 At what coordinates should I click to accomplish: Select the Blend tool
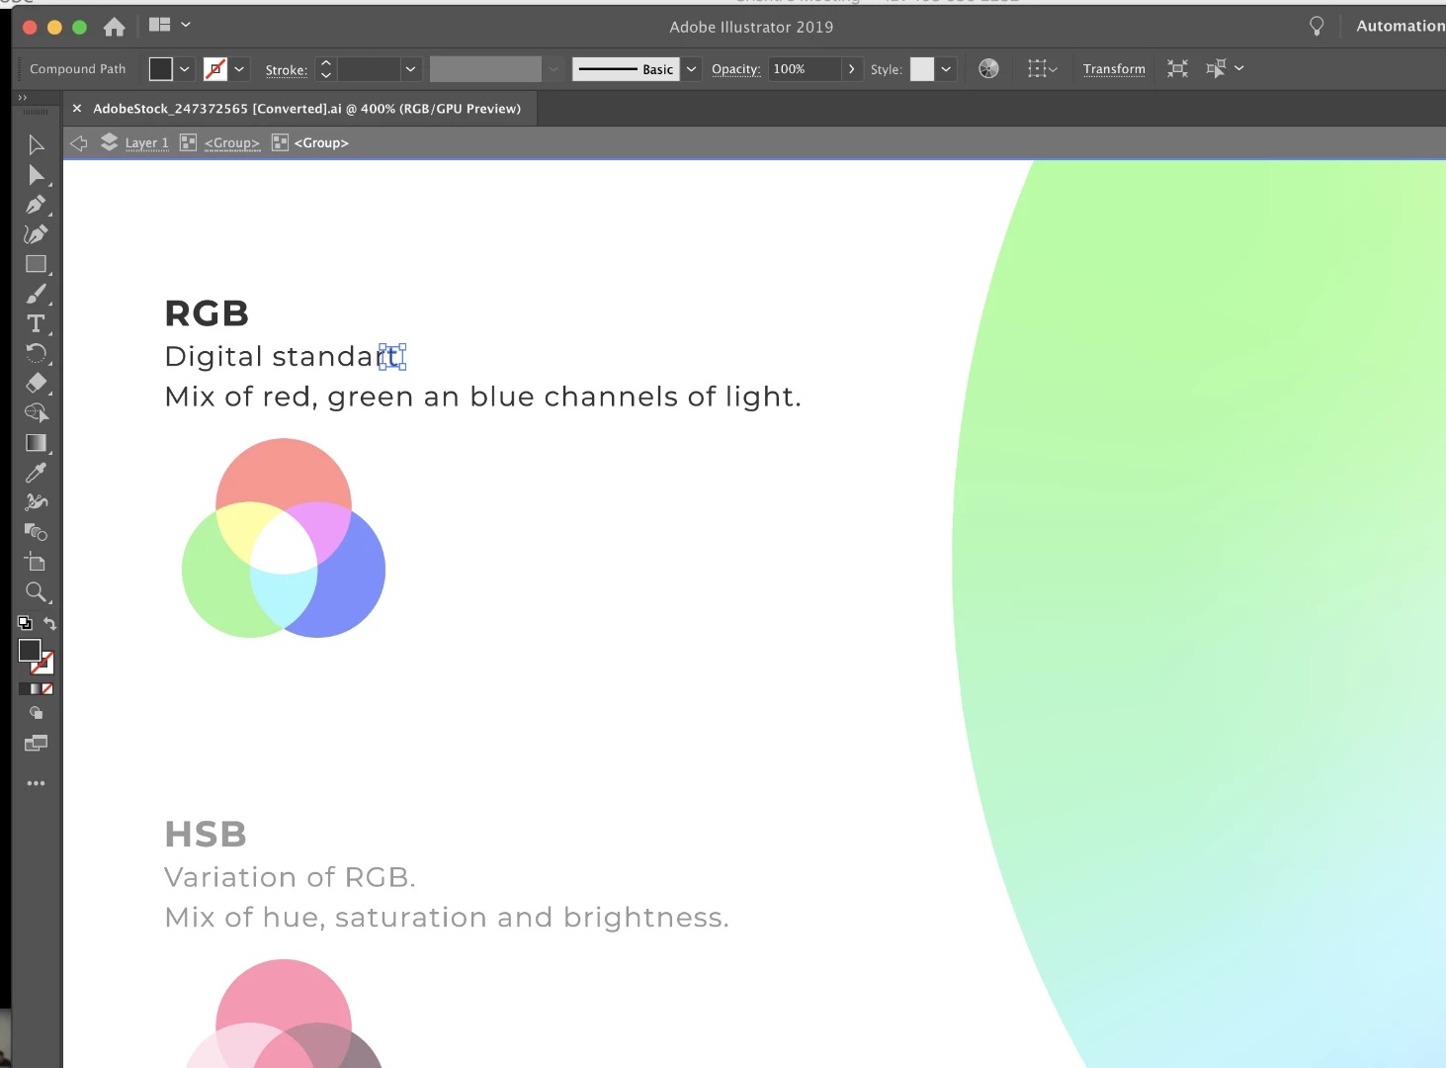coord(36,532)
